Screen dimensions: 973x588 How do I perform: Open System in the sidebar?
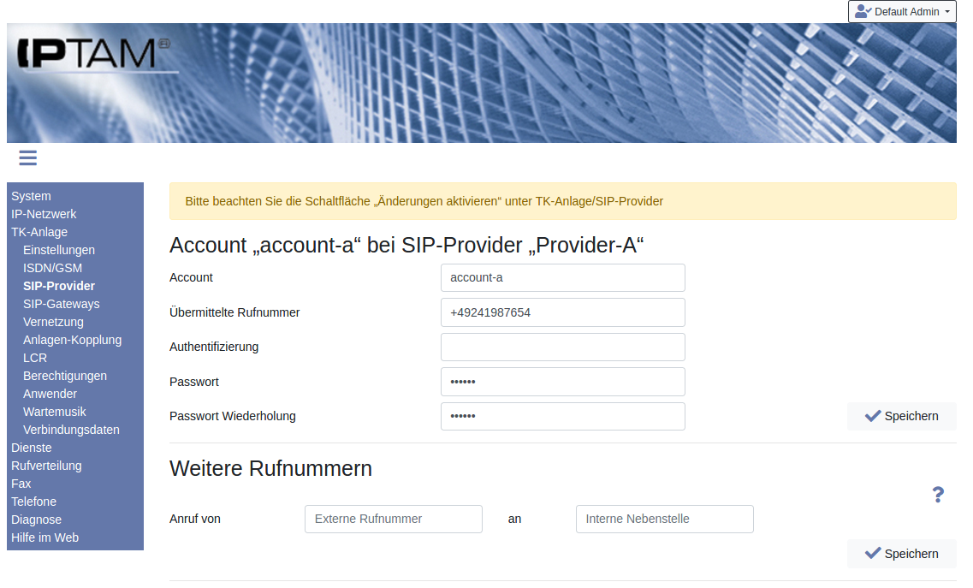pyautogui.click(x=31, y=196)
